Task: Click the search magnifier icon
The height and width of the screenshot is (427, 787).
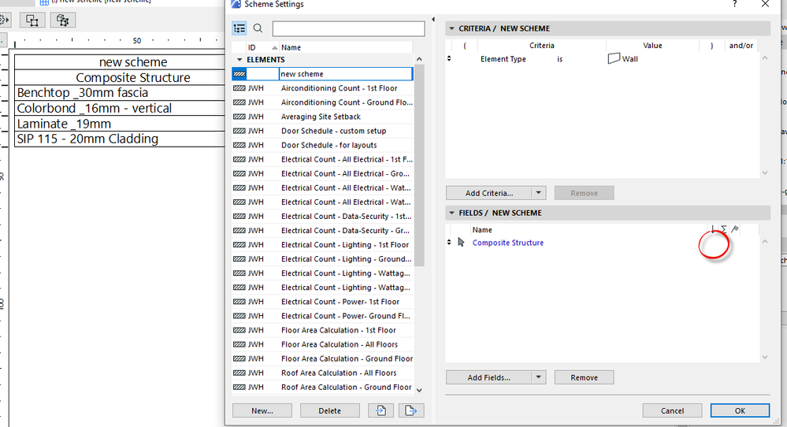Action: click(258, 28)
